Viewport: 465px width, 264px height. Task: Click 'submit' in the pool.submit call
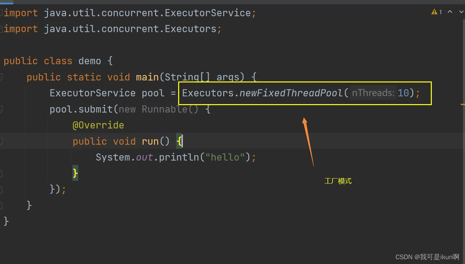pyautogui.click(x=96, y=109)
